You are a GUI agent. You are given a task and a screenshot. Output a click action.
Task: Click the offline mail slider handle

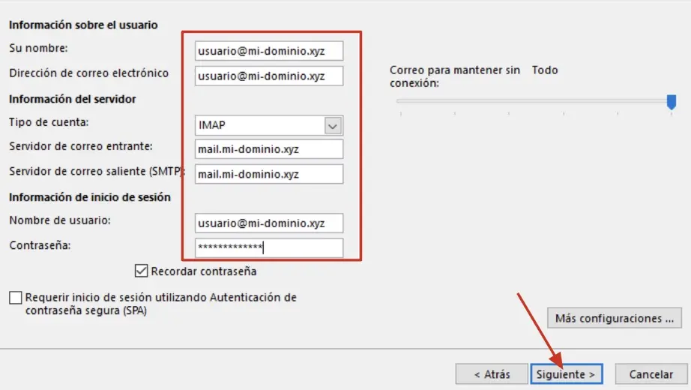pos(672,102)
